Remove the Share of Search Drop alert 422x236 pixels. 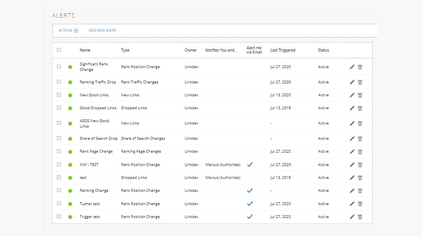[360, 139]
